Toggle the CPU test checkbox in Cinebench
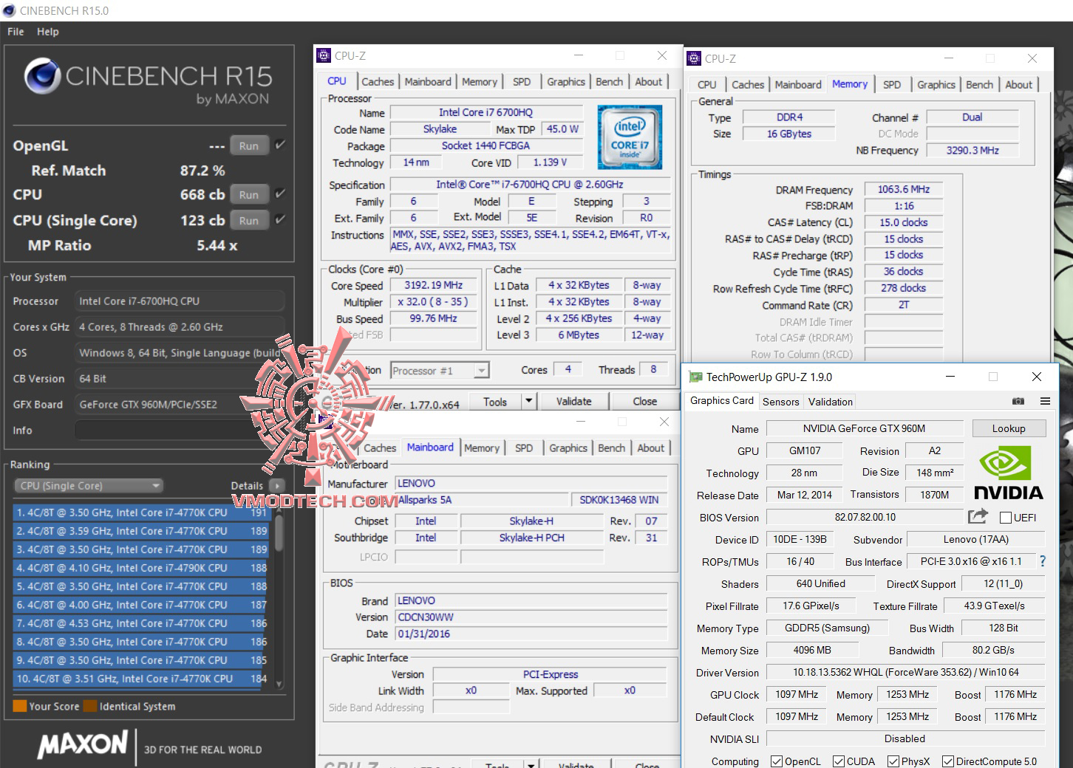1073x768 pixels. pyautogui.click(x=280, y=194)
